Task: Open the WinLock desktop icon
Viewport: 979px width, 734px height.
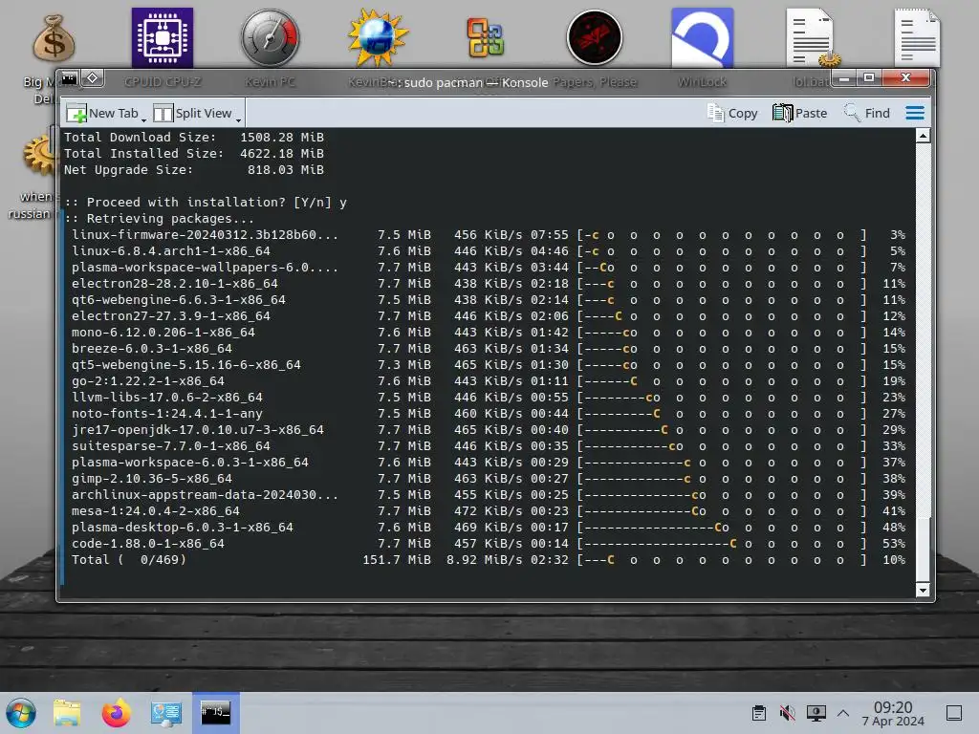Action: coord(702,37)
